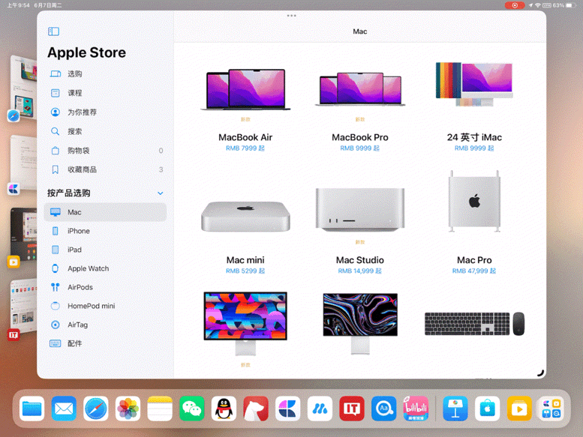Screen dimensions: 583x437
Task: Tap the red screen recording indicator
Action: 515,5
